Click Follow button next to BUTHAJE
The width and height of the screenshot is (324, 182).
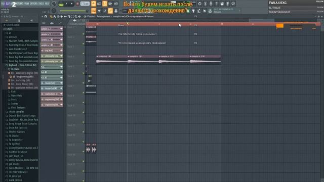point(320,8)
